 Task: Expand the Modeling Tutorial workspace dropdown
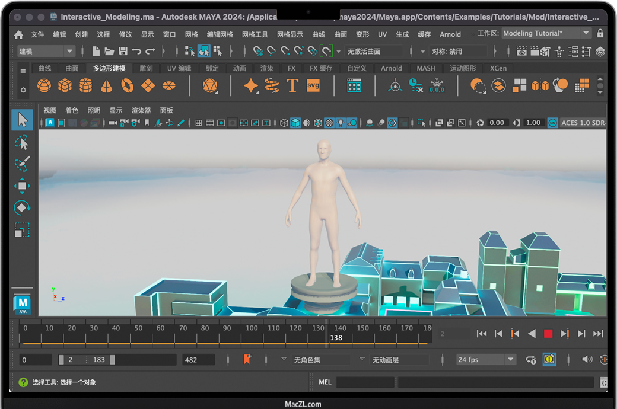[x=546, y=34]
